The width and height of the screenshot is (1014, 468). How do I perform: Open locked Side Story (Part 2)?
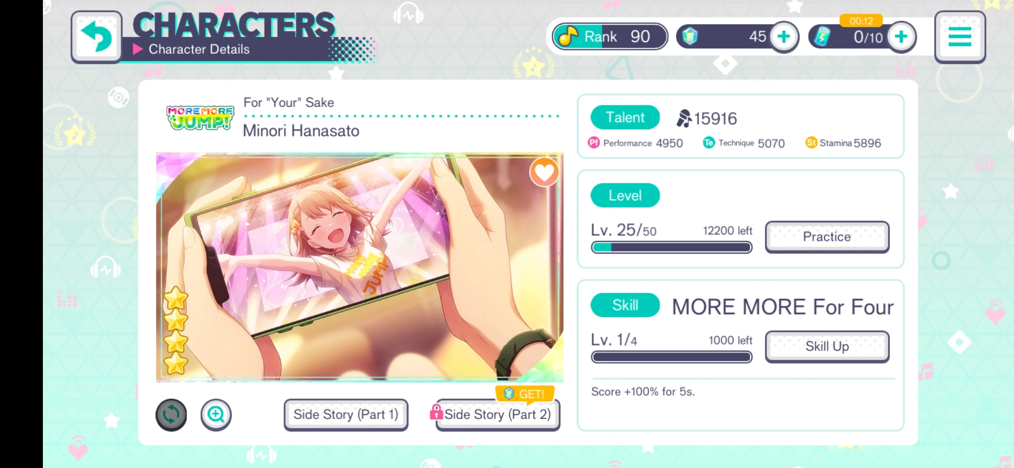(498, 415)
